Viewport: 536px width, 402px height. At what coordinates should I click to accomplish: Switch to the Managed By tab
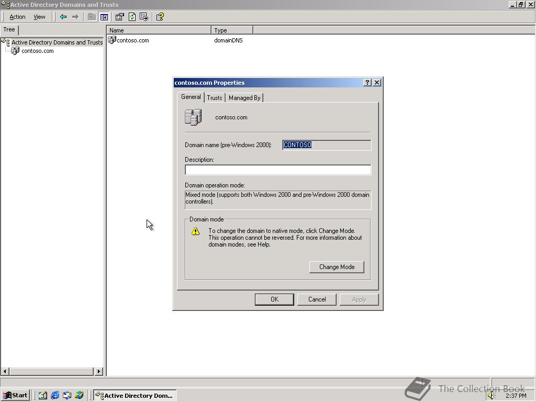point(244,98)
